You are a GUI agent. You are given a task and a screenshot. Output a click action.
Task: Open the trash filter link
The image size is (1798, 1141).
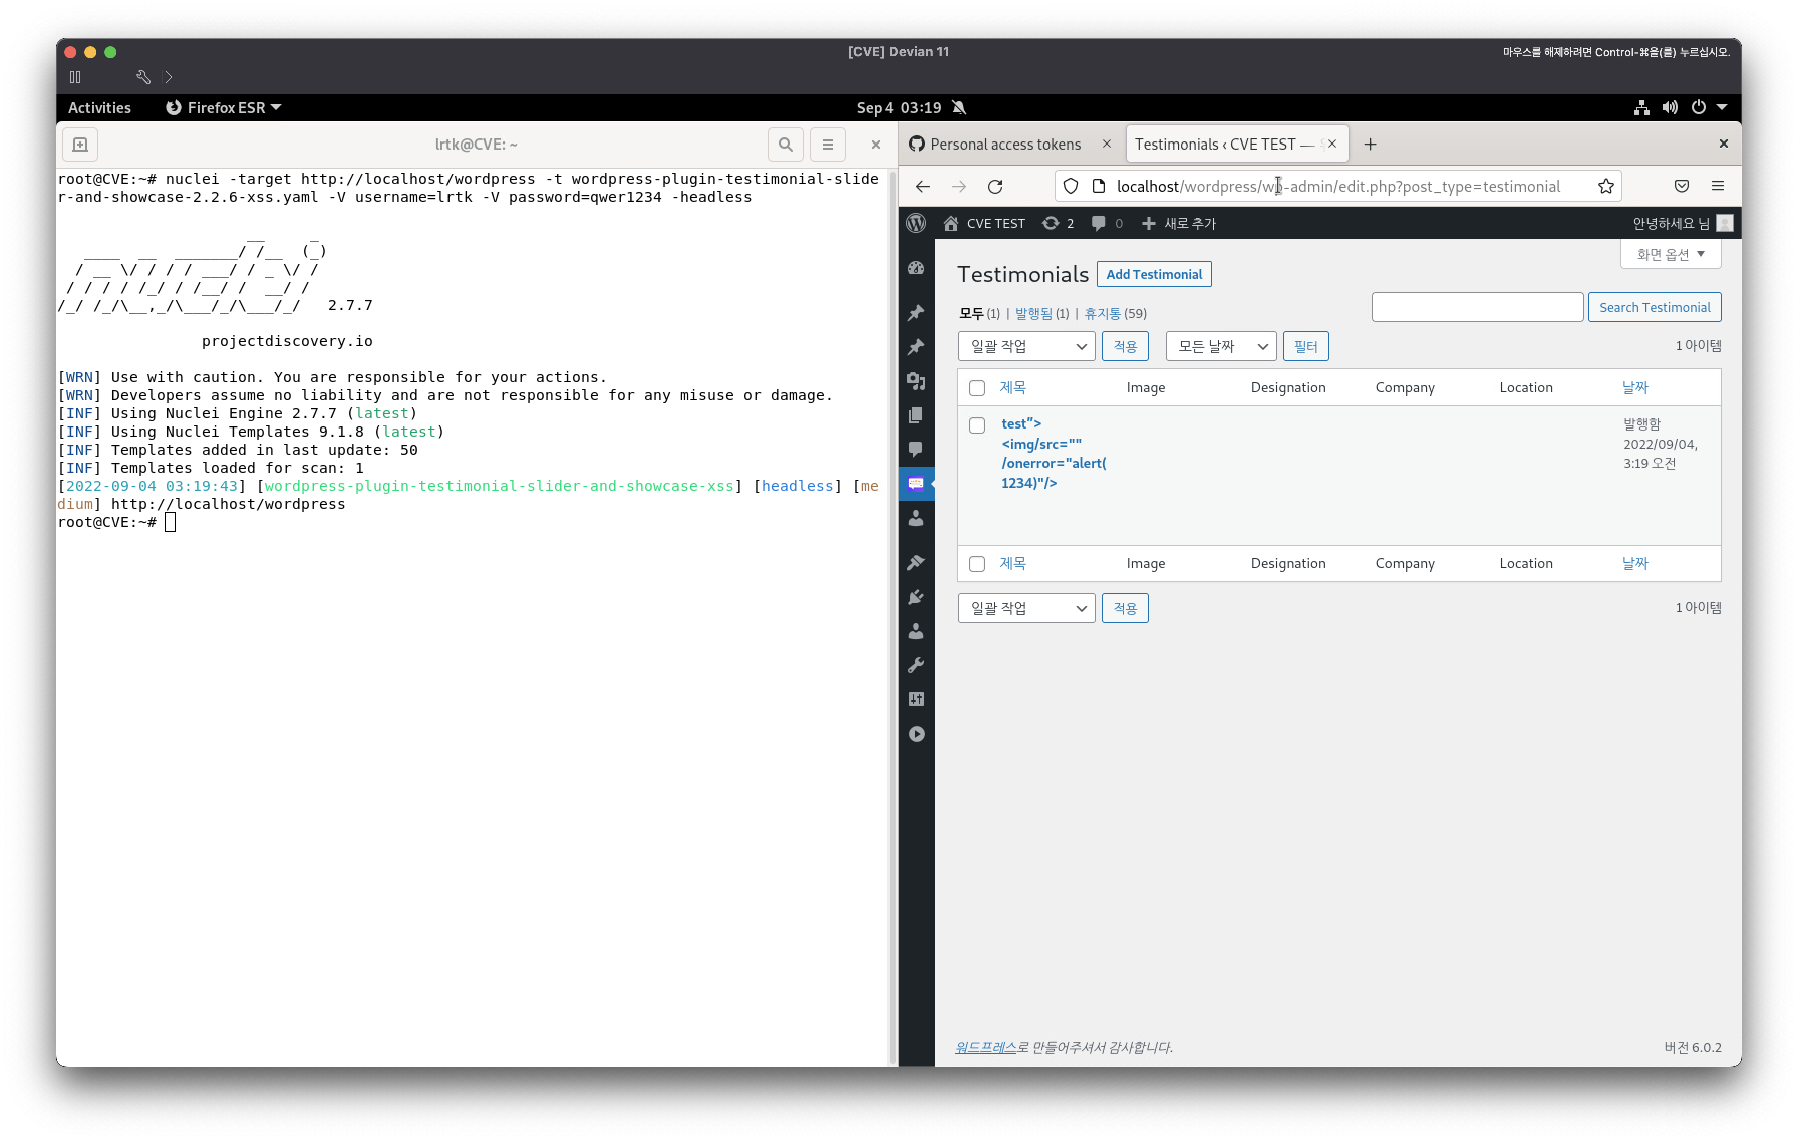[x=1101, y=314]
